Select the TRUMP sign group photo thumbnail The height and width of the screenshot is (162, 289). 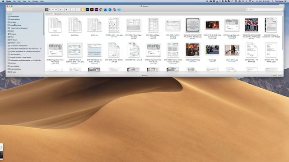coord(252,25)
